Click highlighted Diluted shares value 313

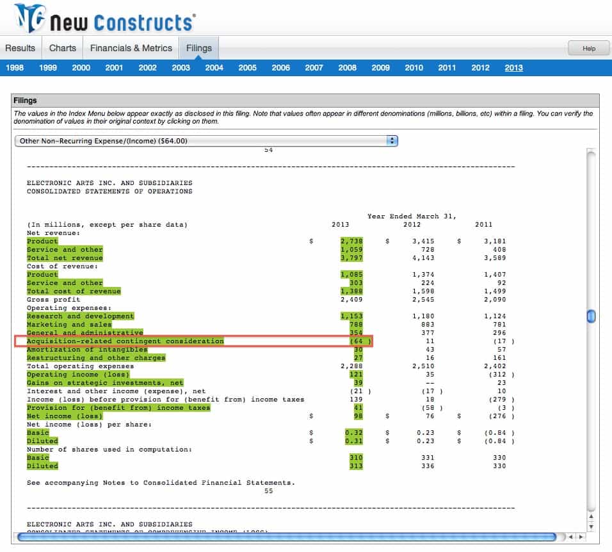pos(357,466)
